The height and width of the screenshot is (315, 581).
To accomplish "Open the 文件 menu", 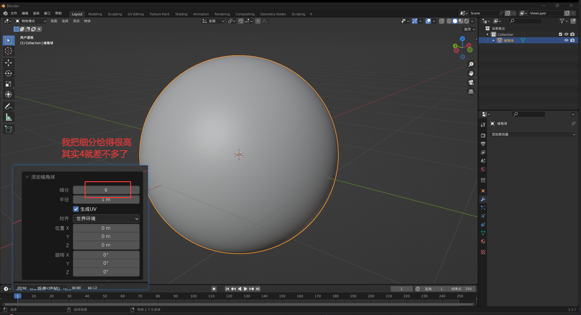I will [x=14, y=14].
